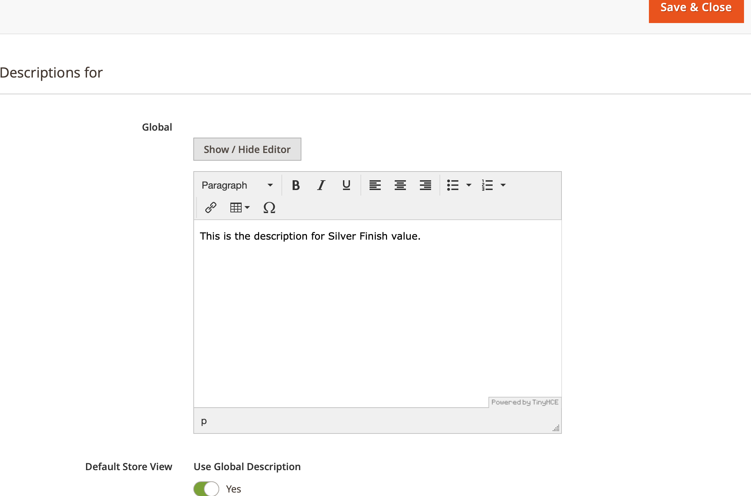This screenshot has height=496, width=751.
Task: Click the Global label
Action: pyautogui.click(x=157, y=127)
